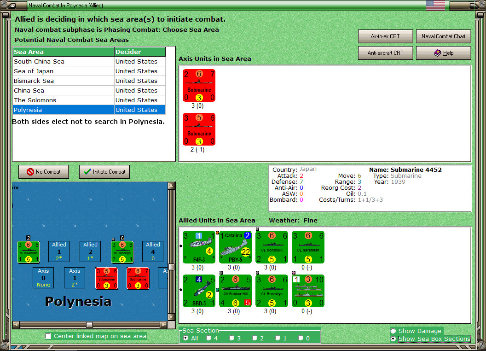Open the Naval Combat Chart
The height and width of the screenshot is (351, 486).
point(443,36)
